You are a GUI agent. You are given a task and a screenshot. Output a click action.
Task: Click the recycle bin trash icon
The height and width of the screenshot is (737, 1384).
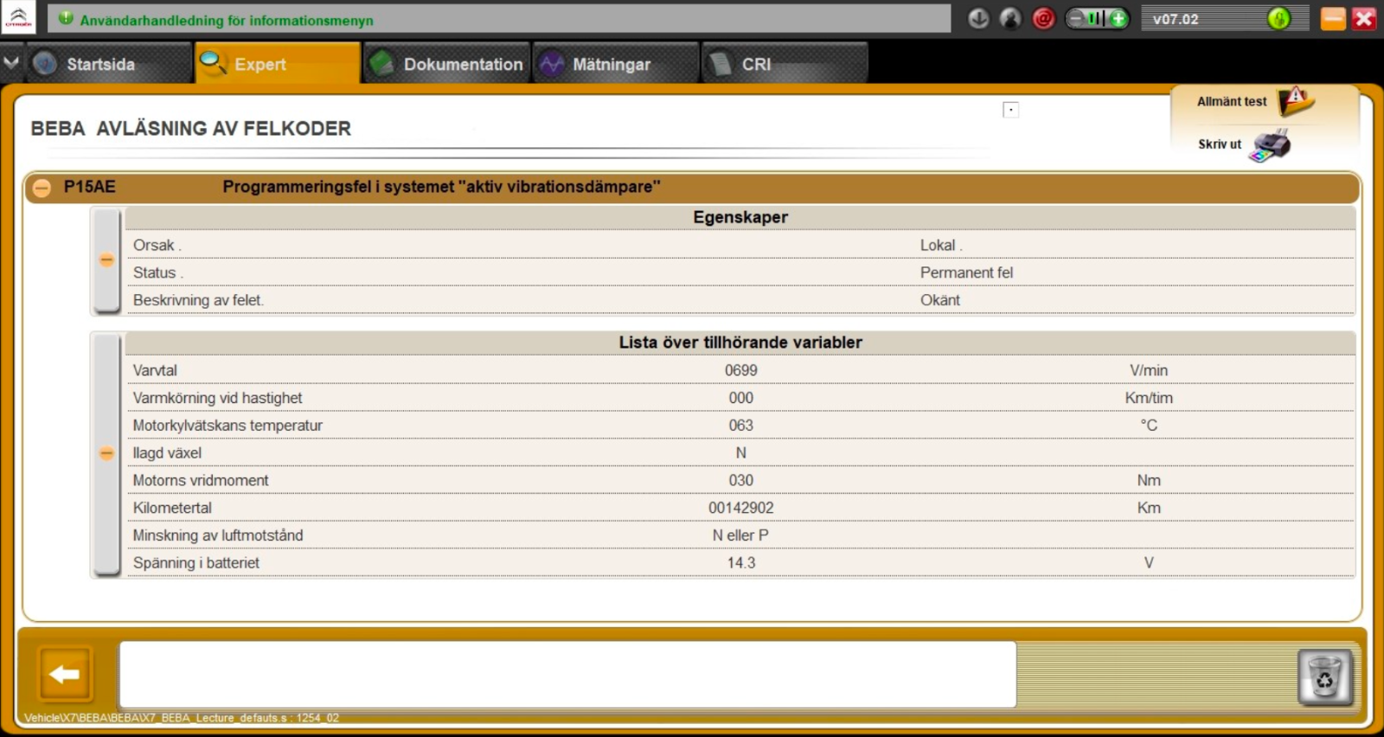(x=1324, y=677)
